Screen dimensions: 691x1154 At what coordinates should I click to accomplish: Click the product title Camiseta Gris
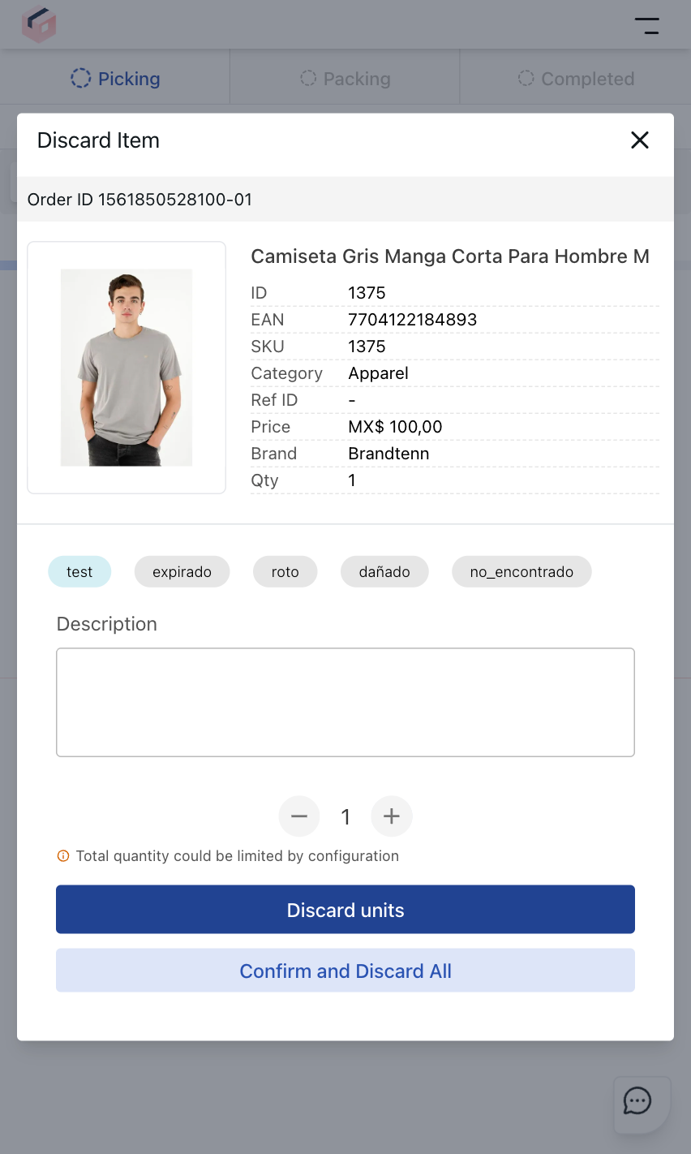point(450,256)
